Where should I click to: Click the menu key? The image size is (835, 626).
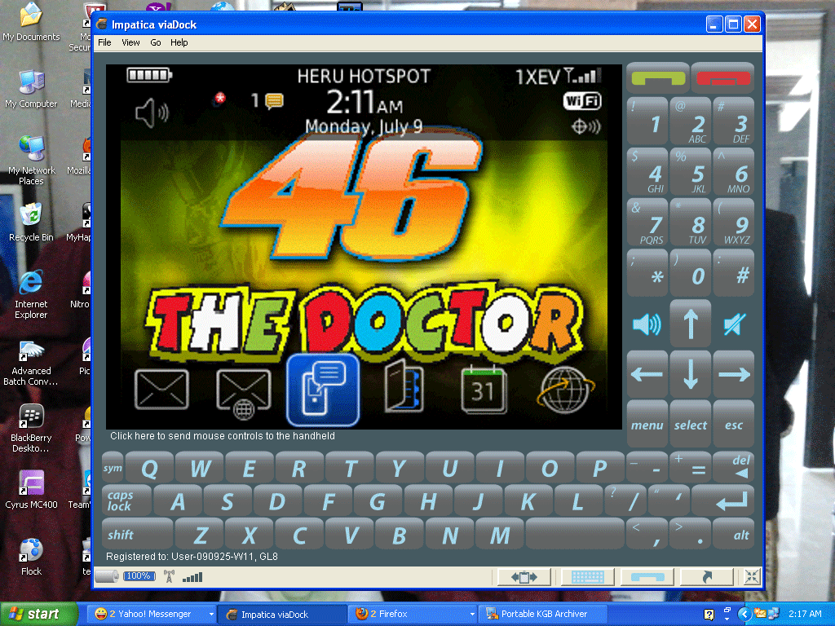(647, 424)
